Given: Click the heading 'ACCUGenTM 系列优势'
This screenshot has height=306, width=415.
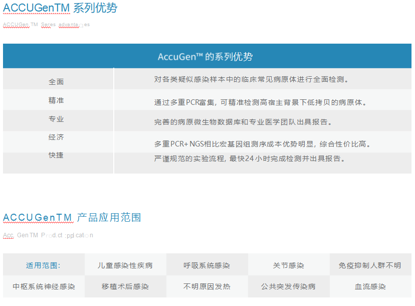Looking at the screenshot, I should coord(60,9).
